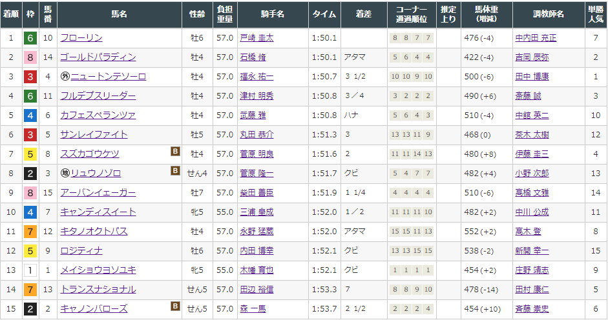Visit trainer 高木 登 page

pyautogui.click(x=528, y=231)
